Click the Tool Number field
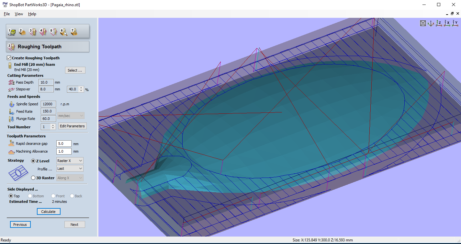The height and width of the screenshot is (244, 461). point(46,127)
